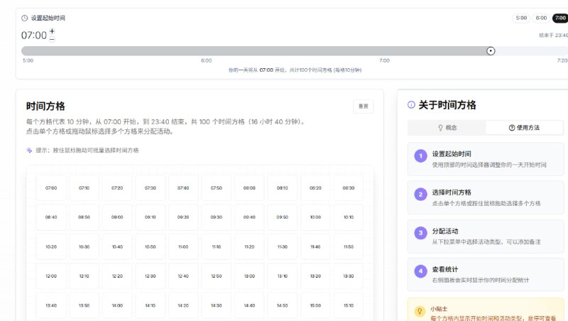Click the 重置 reset button
The height and width of the screenshot is (321, 568).
pyautogui.click(x=364, y=106)
